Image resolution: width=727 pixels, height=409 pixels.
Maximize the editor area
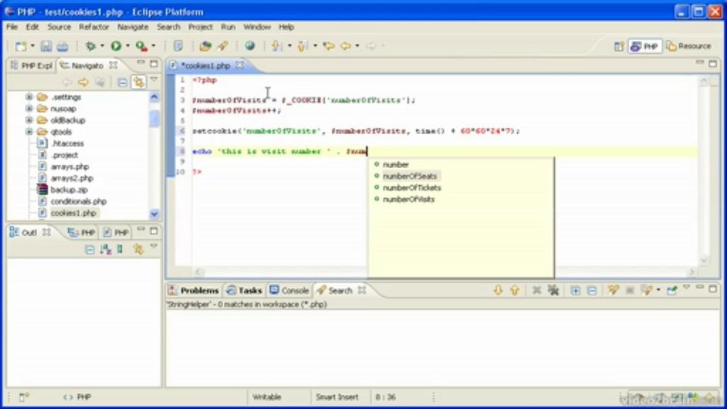713,64
